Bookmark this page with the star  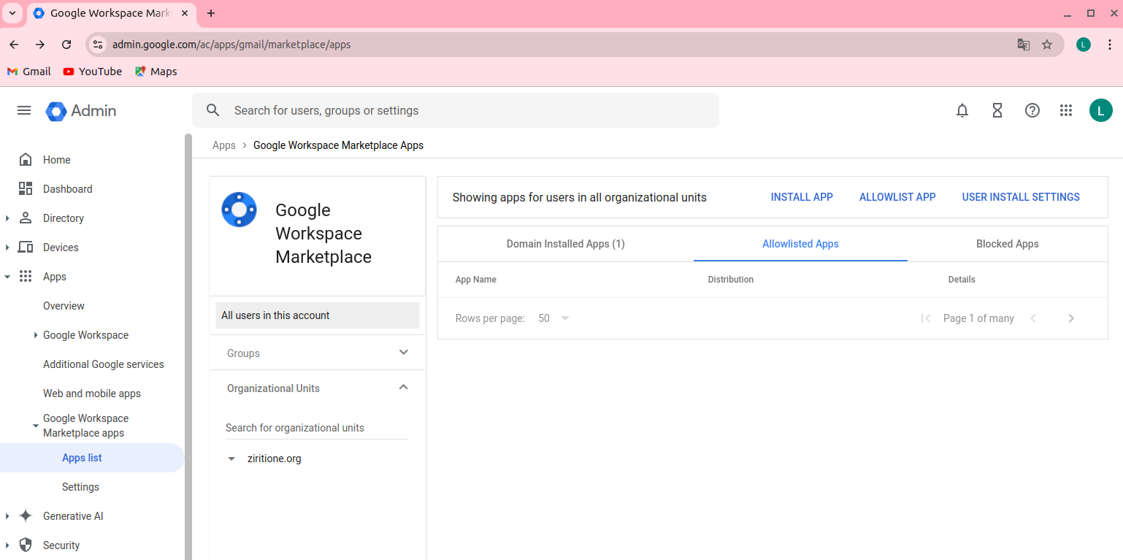[x=1047, y=45]
